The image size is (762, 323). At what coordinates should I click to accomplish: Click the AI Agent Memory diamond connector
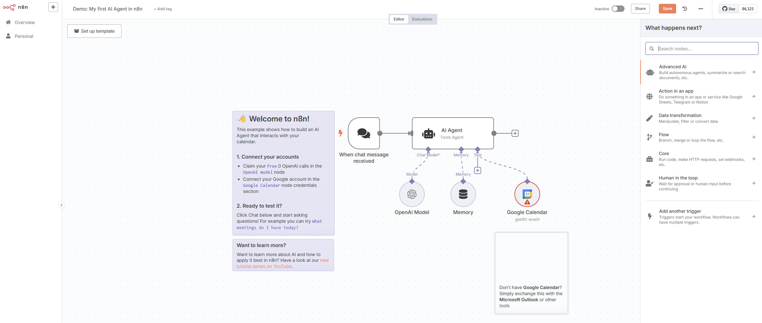(461, 149)
